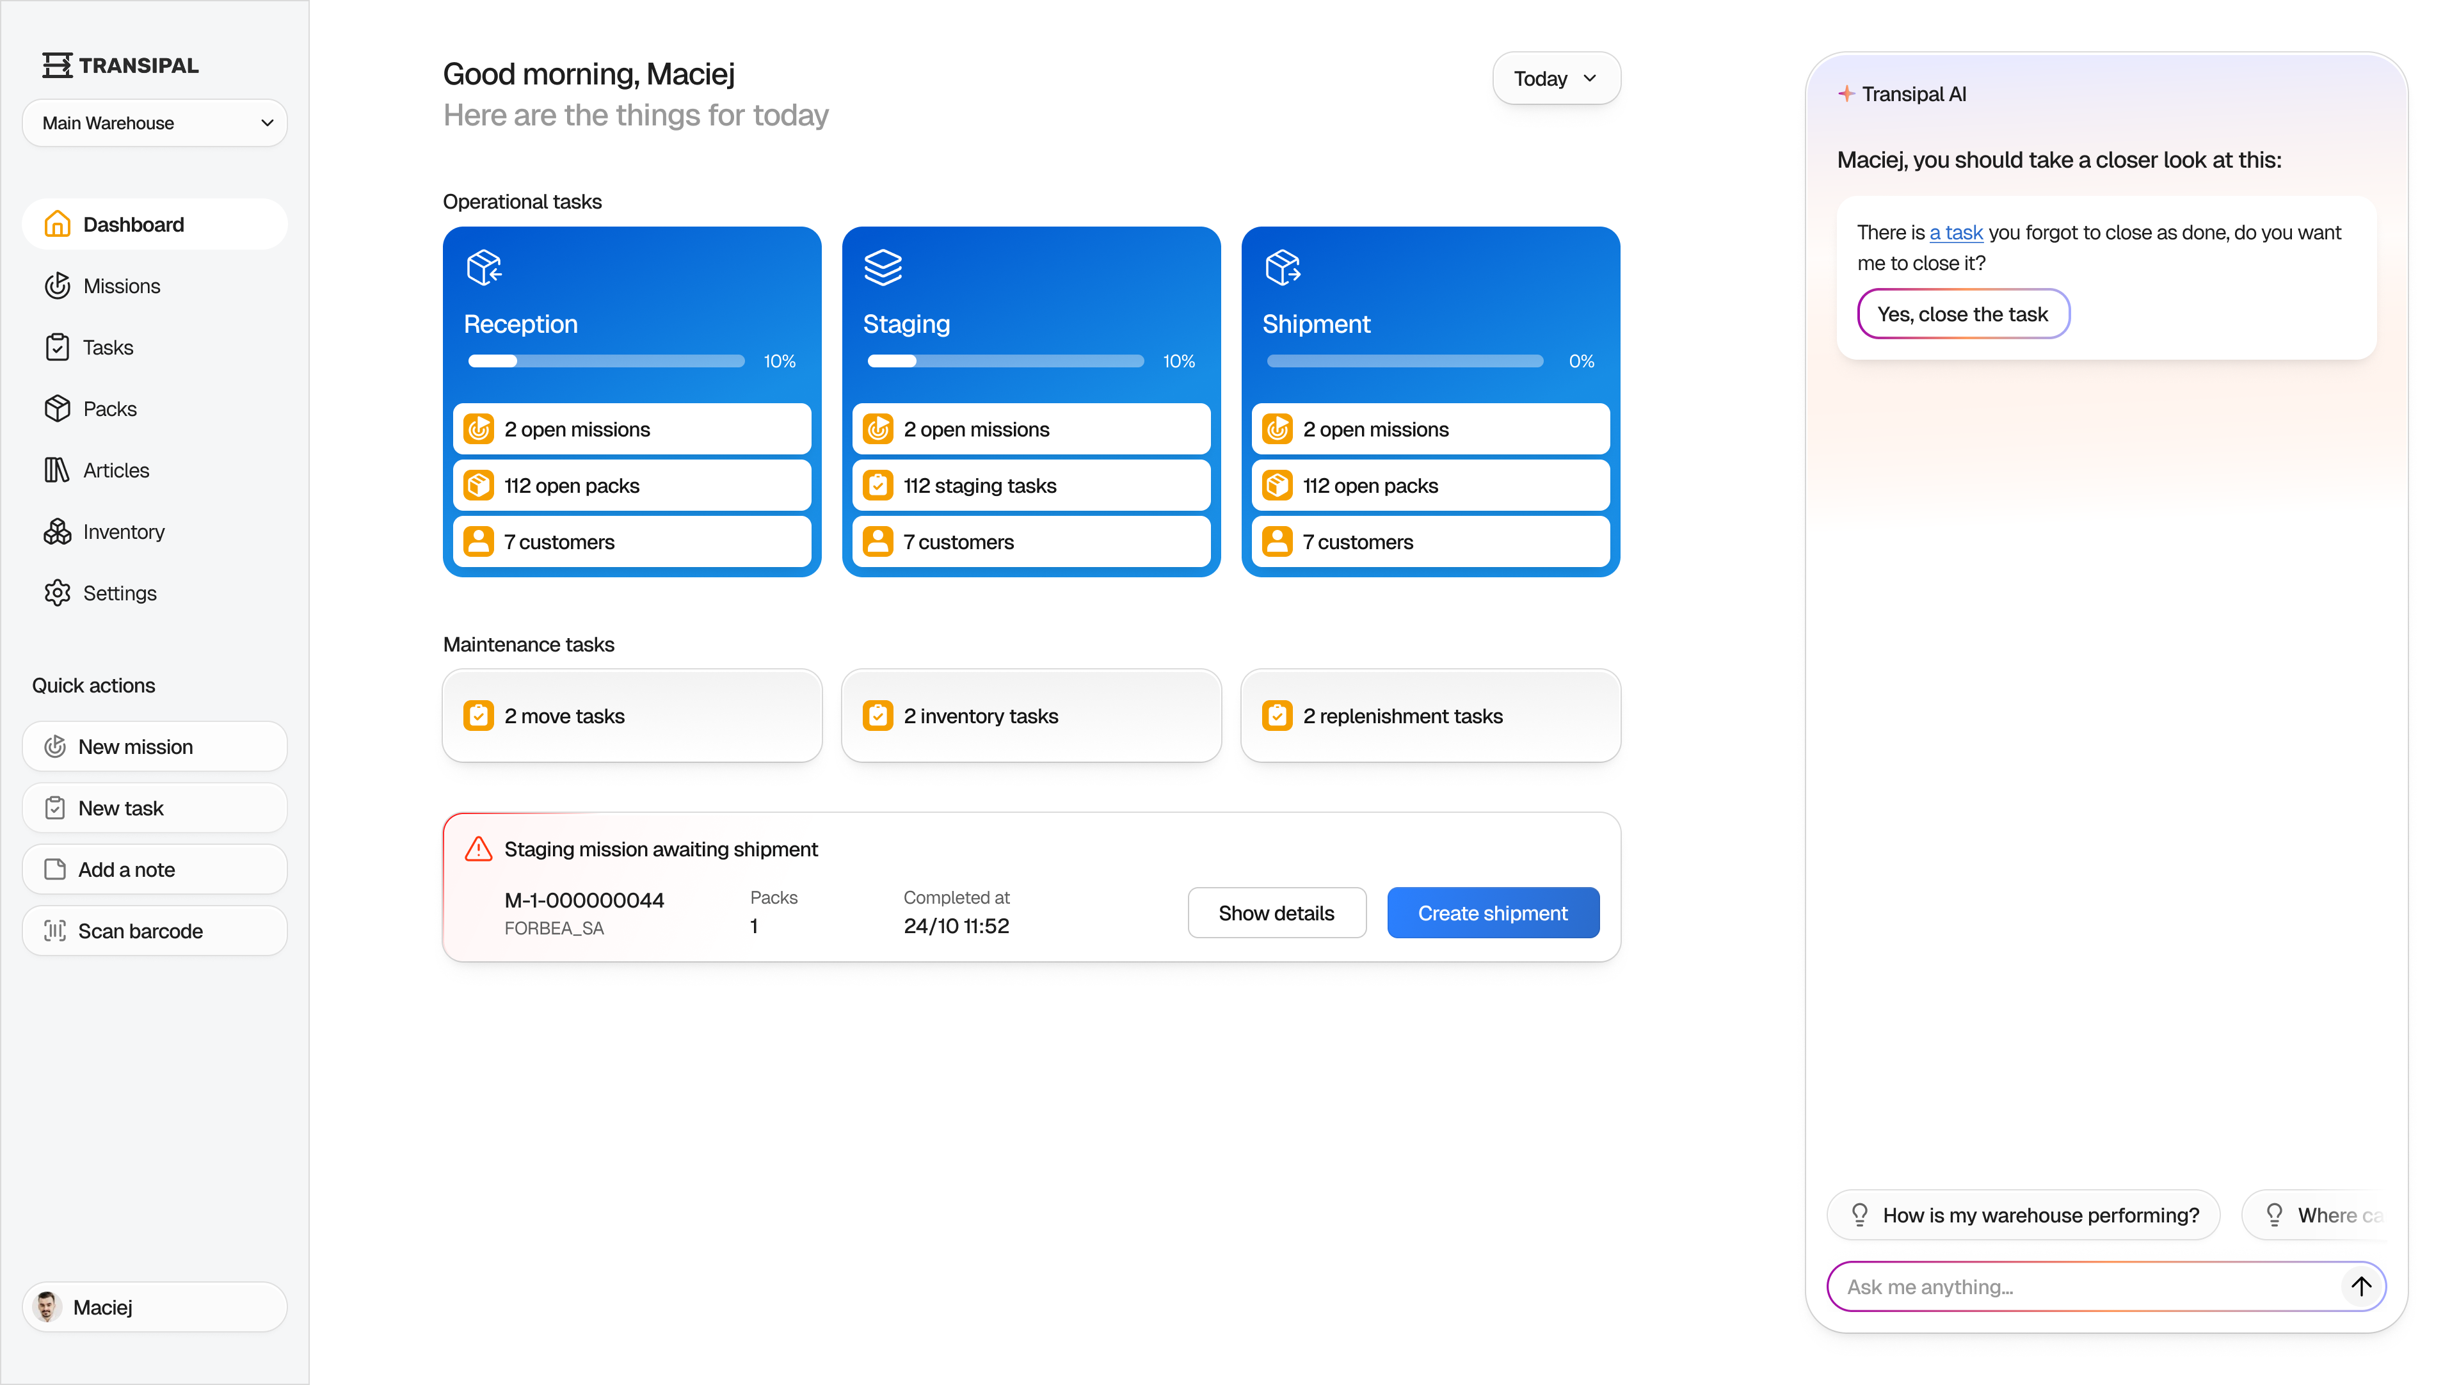
Task: Click the send arrow button
Action: pos(2360,1286)
